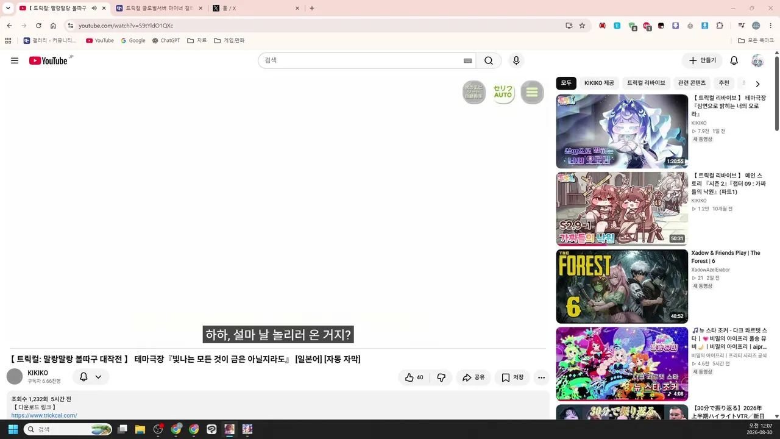Viewport: 780px width, 439px height.
Task: Open the Chrome three-dot menu
Action: click(771, 26)
